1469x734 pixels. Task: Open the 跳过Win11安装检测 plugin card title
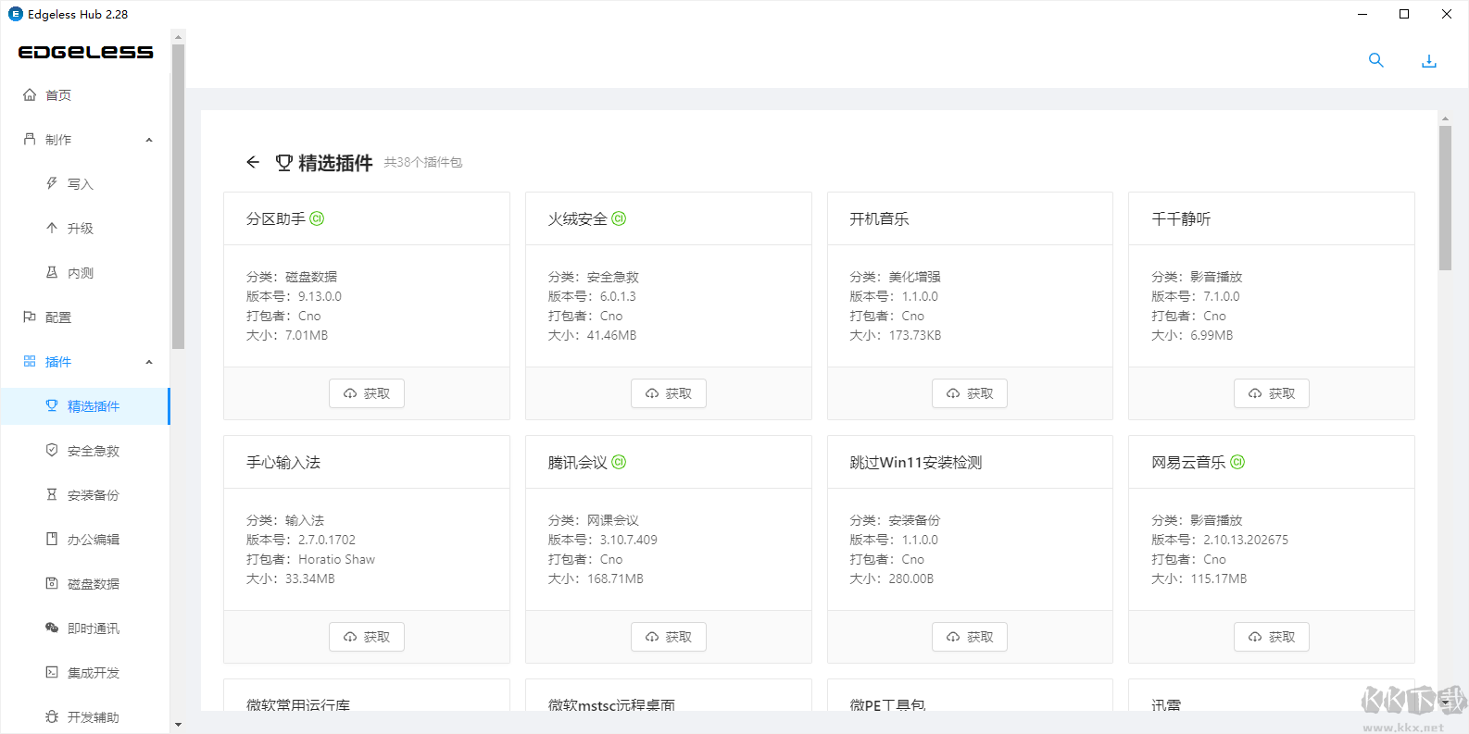pyautogui.click(x=915, y=462)
